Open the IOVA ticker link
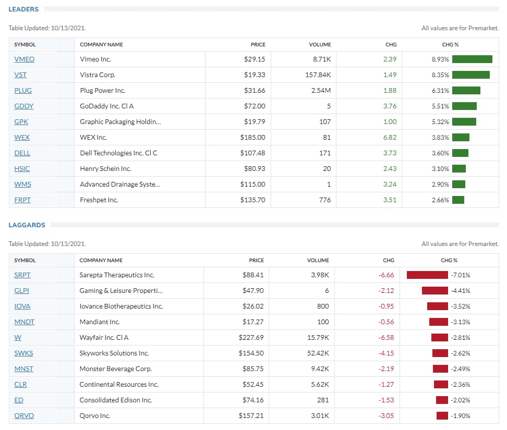The image size is (507, 430). click(x=22, y=306)
